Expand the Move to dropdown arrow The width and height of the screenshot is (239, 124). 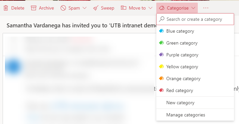pyautogui.click(x=150, y=8)
